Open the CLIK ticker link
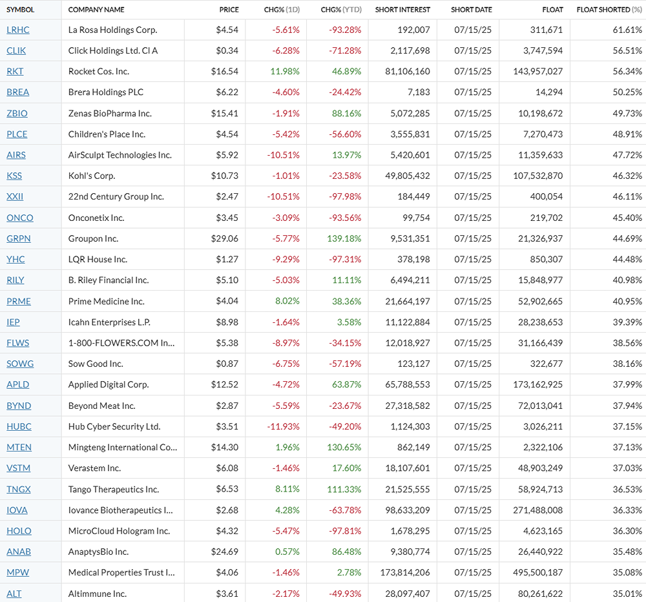Viewport: 646px width, 602px height. point(16,50)
